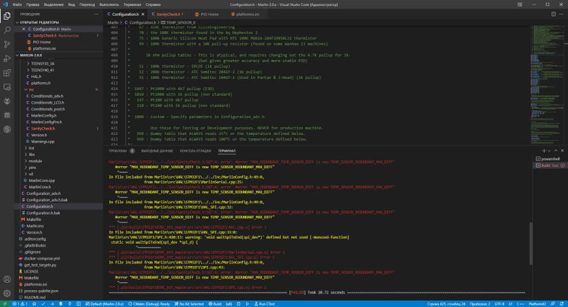Click CMake Build button in status bar
Image resolution: width=568 pixels, height=307 pixels.
(x=215, y=304)
